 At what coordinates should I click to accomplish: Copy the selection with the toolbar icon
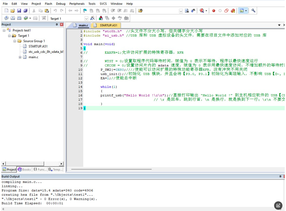40,11
